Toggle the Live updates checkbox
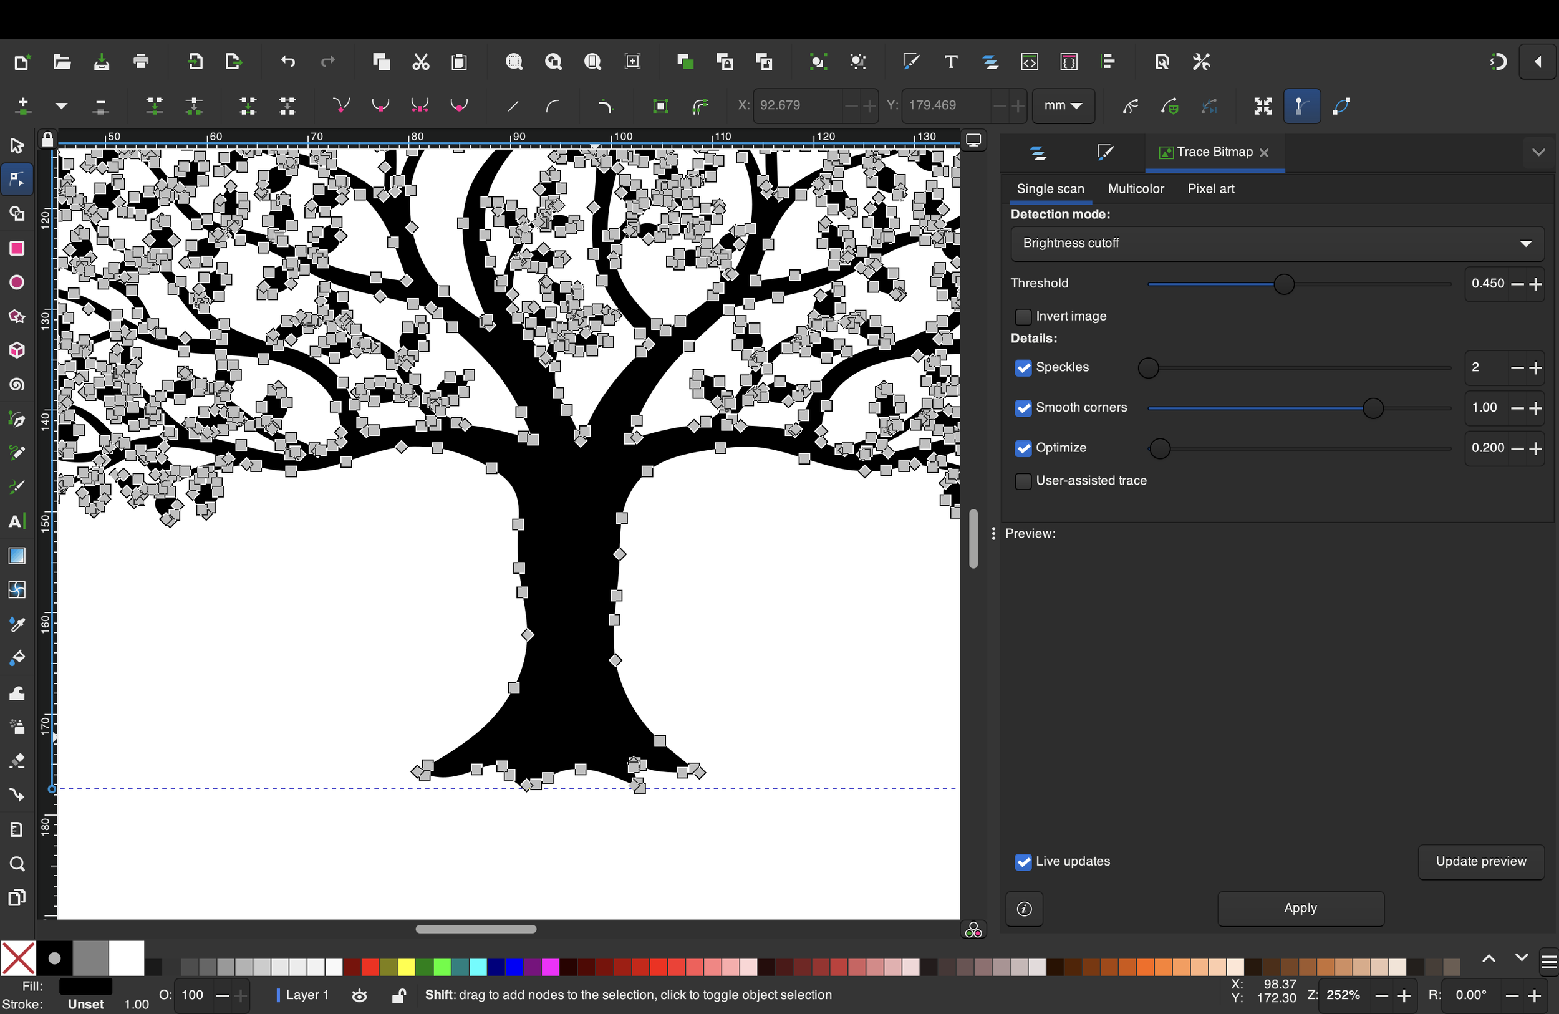Viewport: 1559px width, 1014px height. (1023, 862)
